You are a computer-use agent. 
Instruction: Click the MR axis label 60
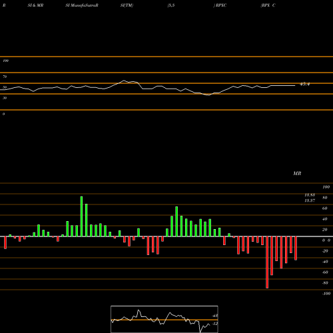pos(324,208)
